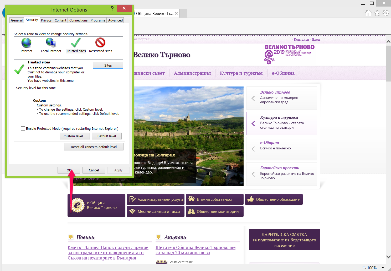The image size is (391, 271).
Task: Click the Местни данъци и такси arrow icon
Action: [132, 211]
